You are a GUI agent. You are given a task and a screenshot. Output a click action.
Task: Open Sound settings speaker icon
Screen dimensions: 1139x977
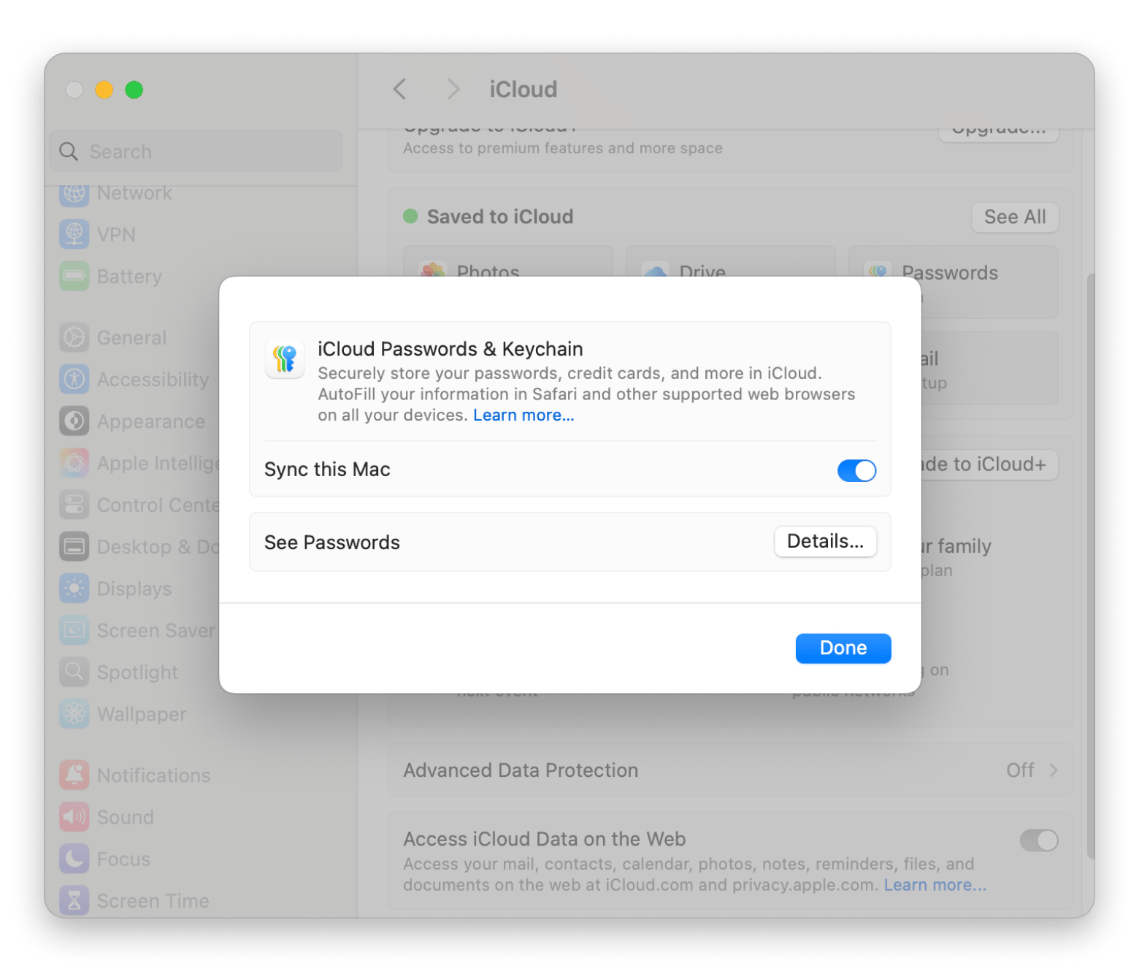point(74,816)
